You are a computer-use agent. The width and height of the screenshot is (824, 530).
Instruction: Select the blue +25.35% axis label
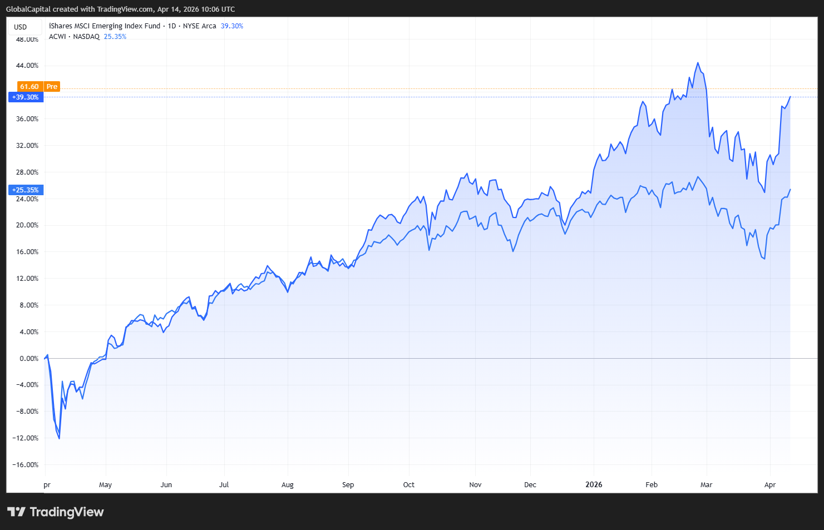click(x=26, y=190)
